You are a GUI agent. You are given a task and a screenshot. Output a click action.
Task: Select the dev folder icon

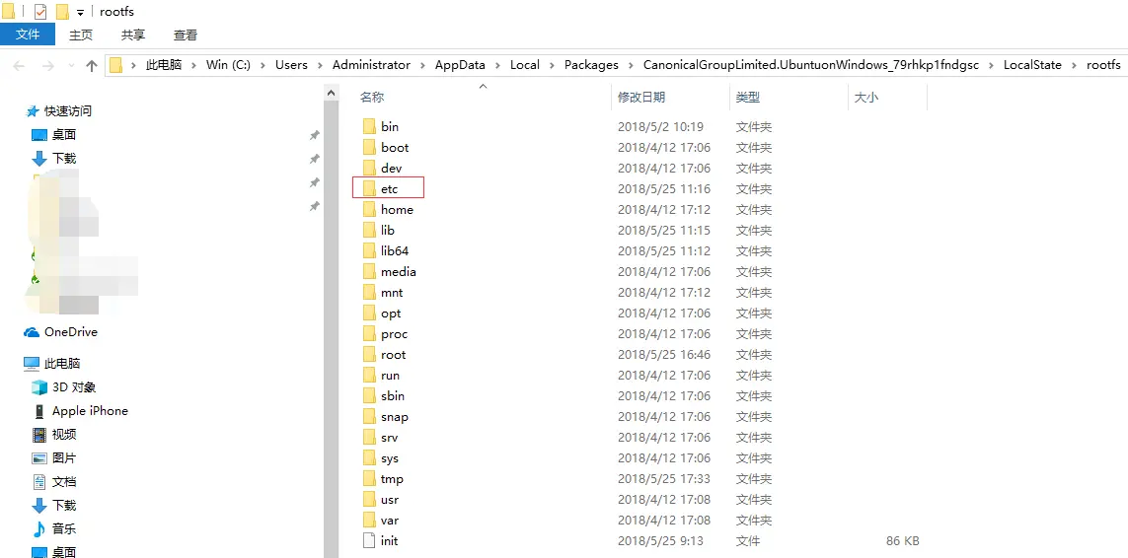pyautogui.click(x=369, y=169)
